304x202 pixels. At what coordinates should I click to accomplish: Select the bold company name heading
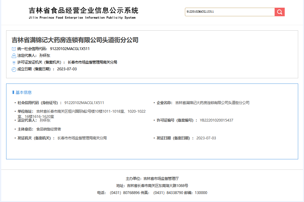pos(75,40)
